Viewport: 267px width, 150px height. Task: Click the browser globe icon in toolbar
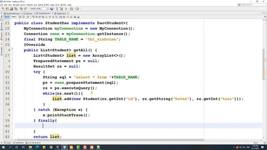click(x=52, y=9)
